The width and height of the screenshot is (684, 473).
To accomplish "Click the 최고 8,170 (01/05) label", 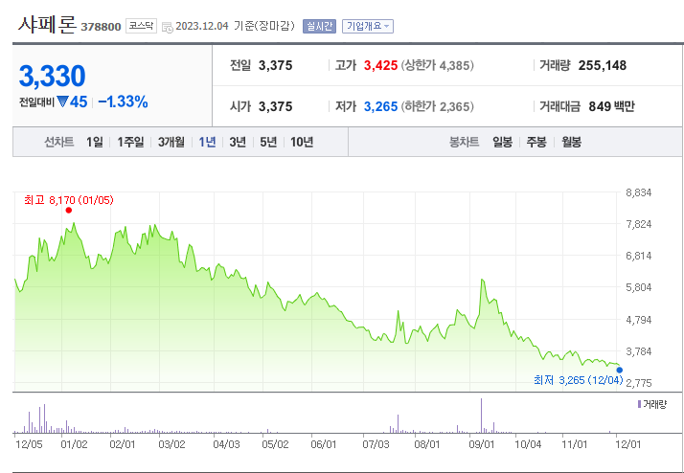I will pos(68,200).
